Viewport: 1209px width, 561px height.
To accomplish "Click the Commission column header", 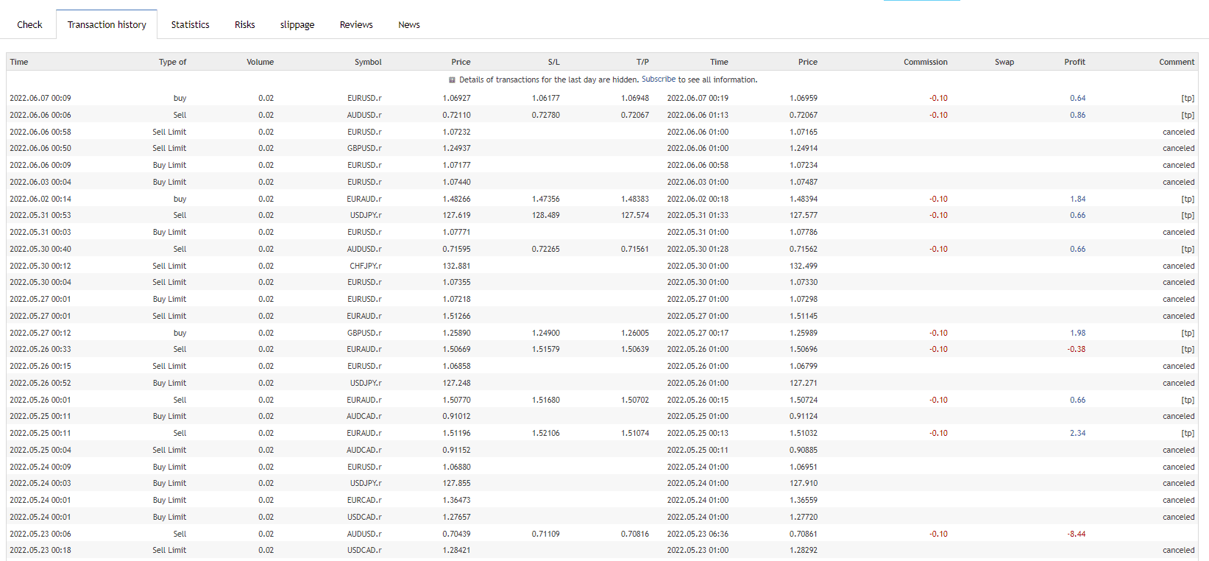I will click(x=926, y=62).
